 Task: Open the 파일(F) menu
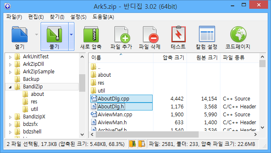click(14, 17)
